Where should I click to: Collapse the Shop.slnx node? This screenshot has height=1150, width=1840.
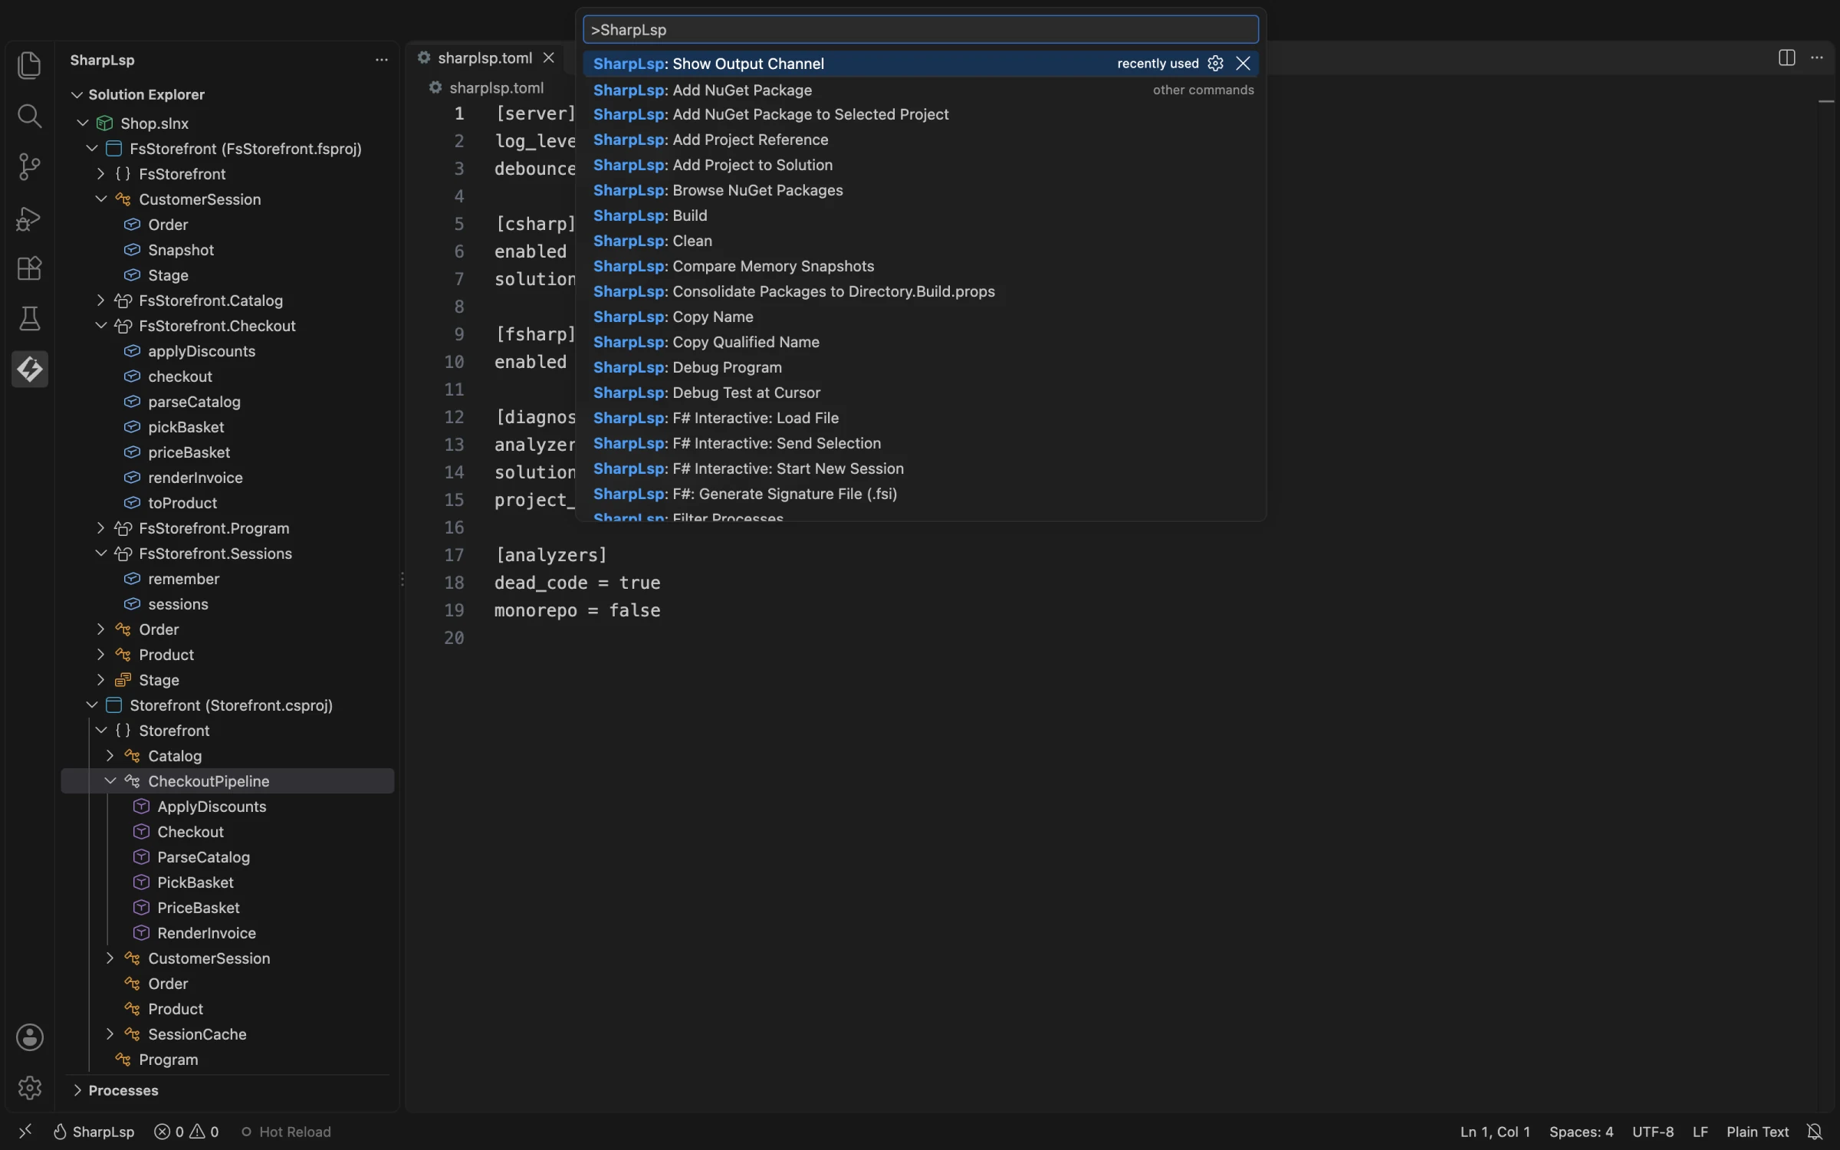pyautogui.click(x=82, y=123)
